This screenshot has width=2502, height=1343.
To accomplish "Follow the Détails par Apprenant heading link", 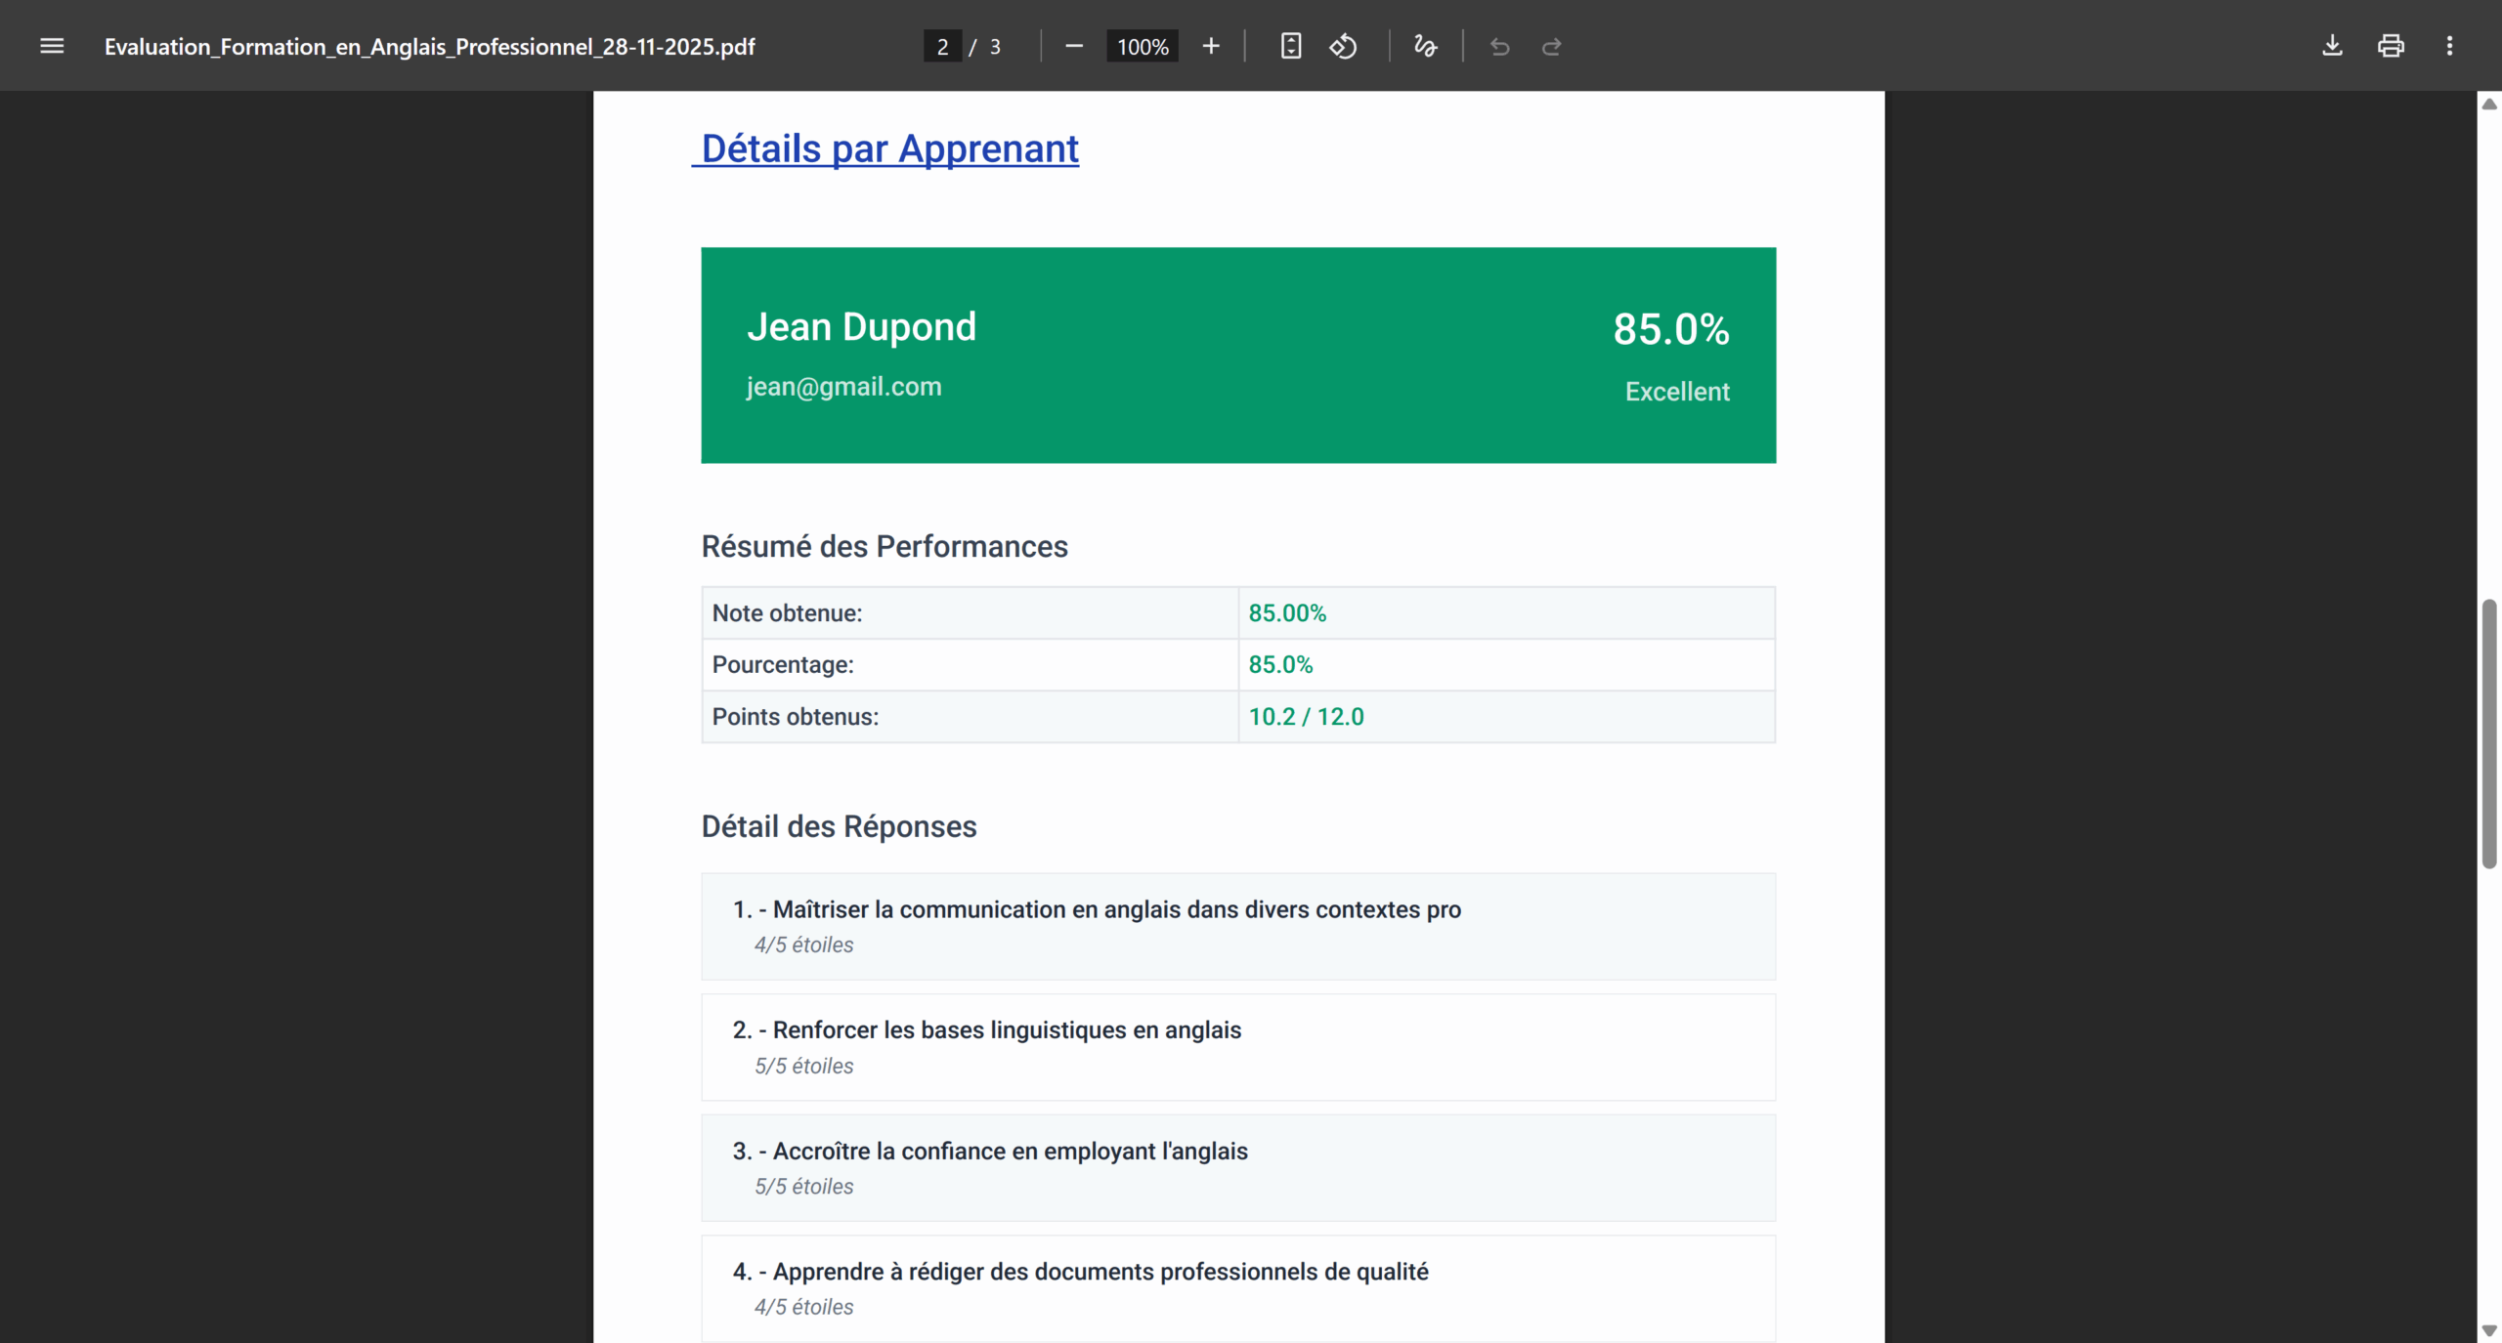I will pos(884,148).
